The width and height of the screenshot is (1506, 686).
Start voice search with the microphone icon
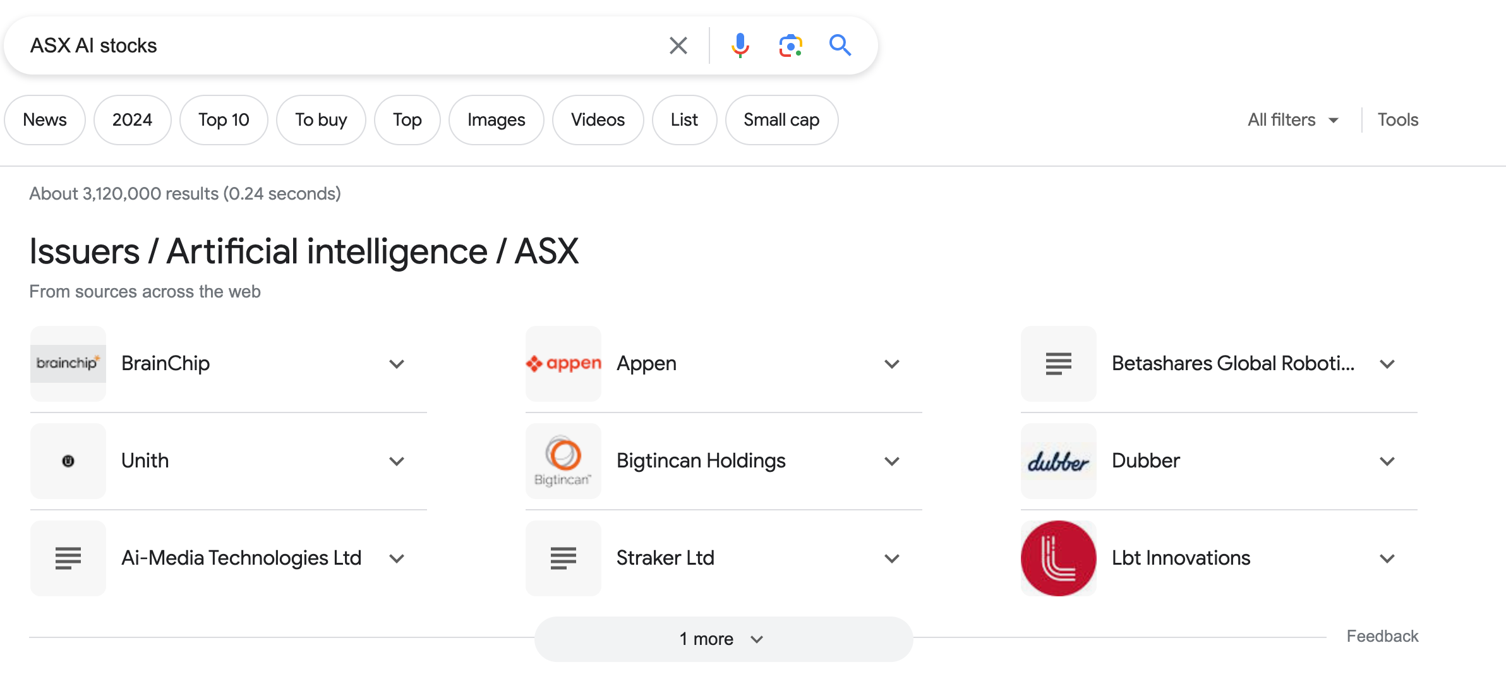pyautogui.click(x=740, y=45)
